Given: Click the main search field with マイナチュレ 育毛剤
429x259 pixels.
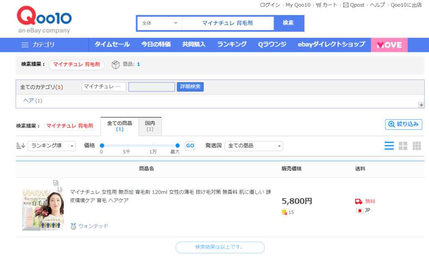Looking at the screenshot, I should (227, 23).
